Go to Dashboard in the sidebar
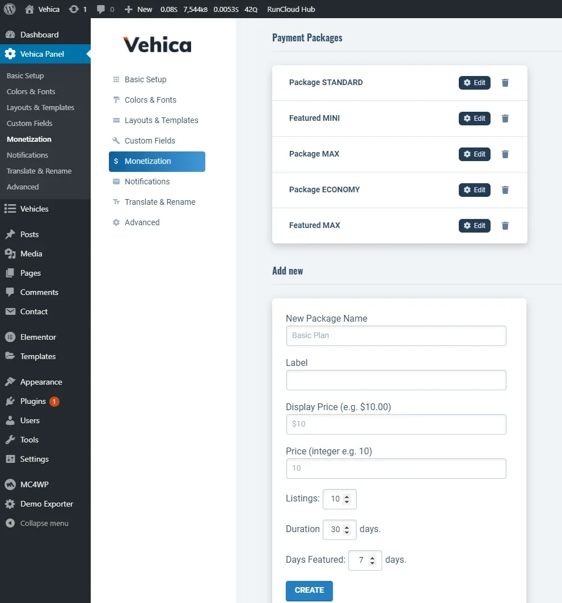This screenshot has height=603, width=562. click(x=39, y=35)
